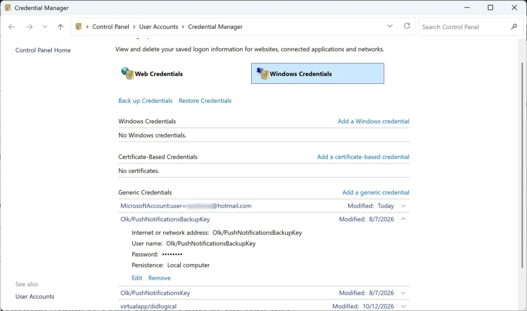
Task: Add a certificate-based credential
Action: 363,157
